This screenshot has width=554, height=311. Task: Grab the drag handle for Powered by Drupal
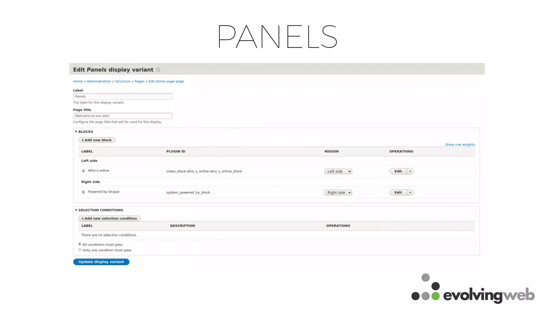(83, 192)
